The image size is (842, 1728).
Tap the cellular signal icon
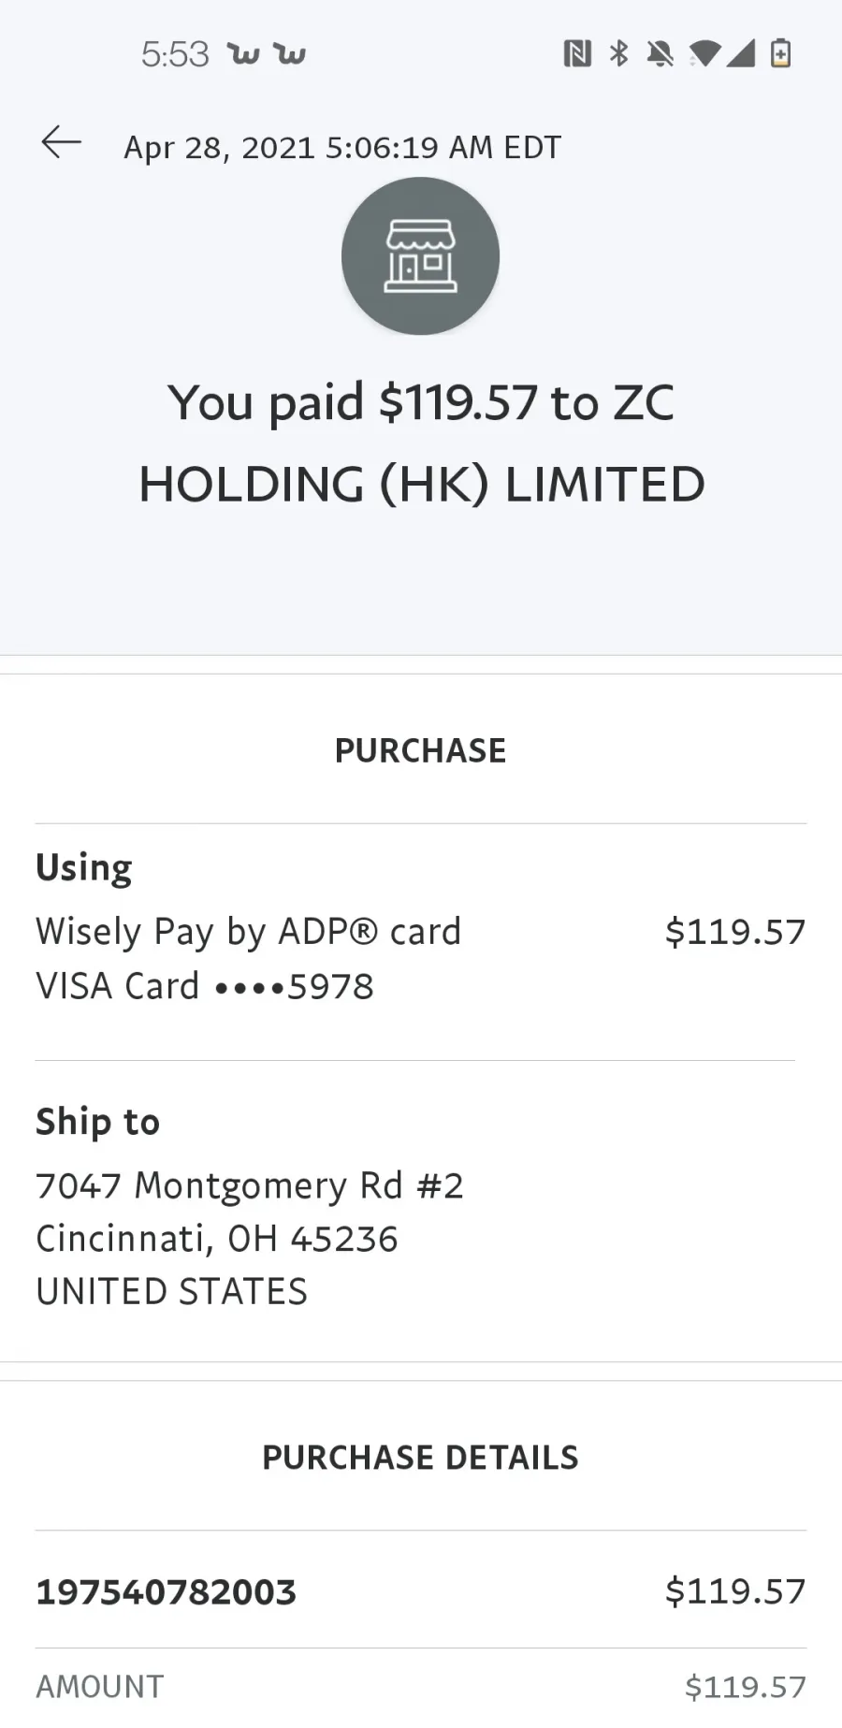(740, 54)
